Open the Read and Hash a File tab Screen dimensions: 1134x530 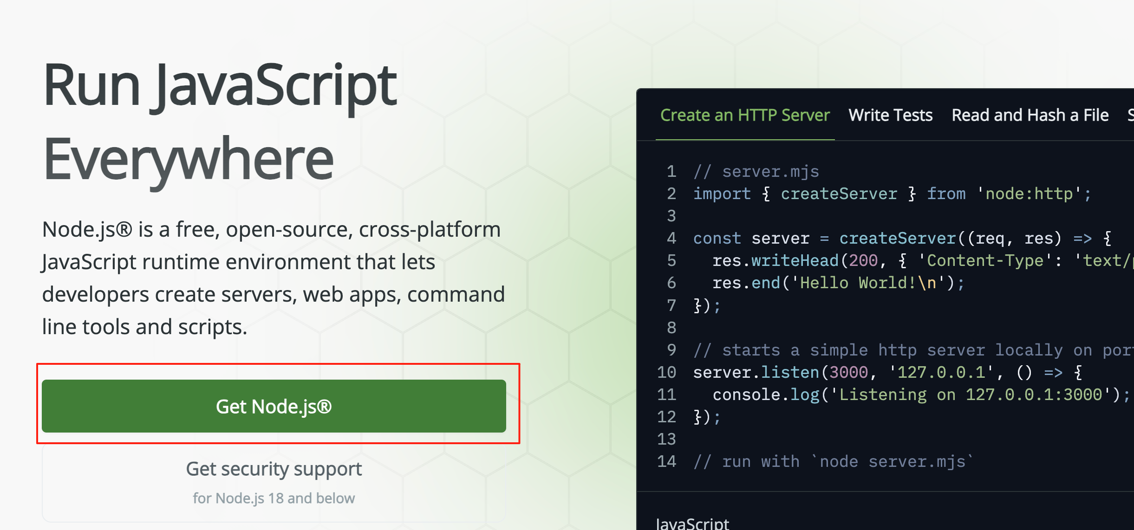pos(1030,115)
